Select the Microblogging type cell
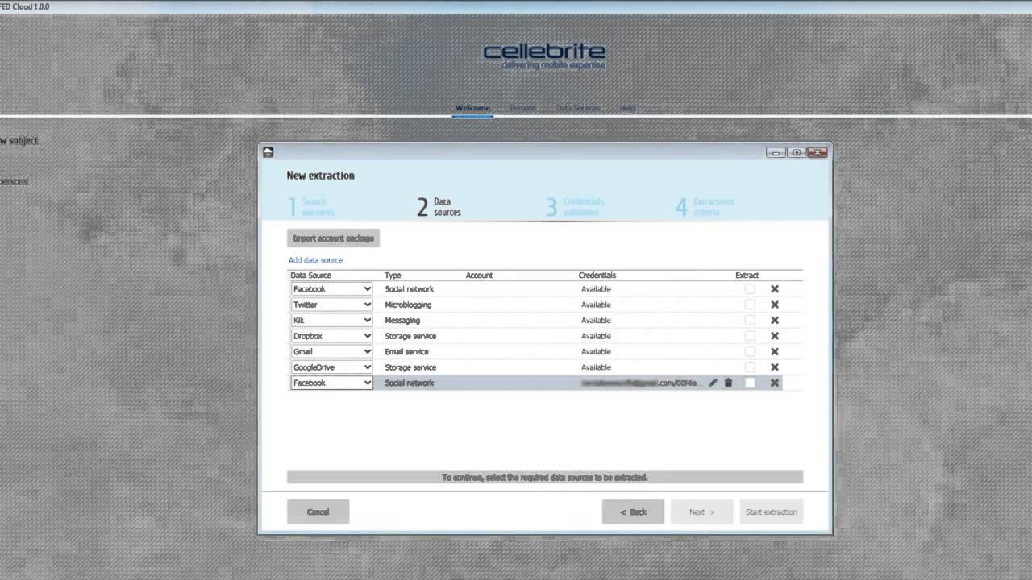The image size is (1032, 580). [408, 304]
